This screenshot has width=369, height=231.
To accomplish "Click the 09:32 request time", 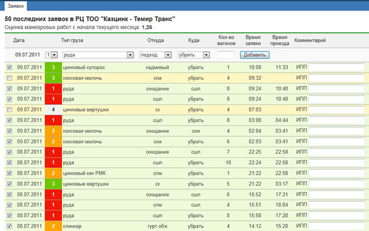I will 255,78.
